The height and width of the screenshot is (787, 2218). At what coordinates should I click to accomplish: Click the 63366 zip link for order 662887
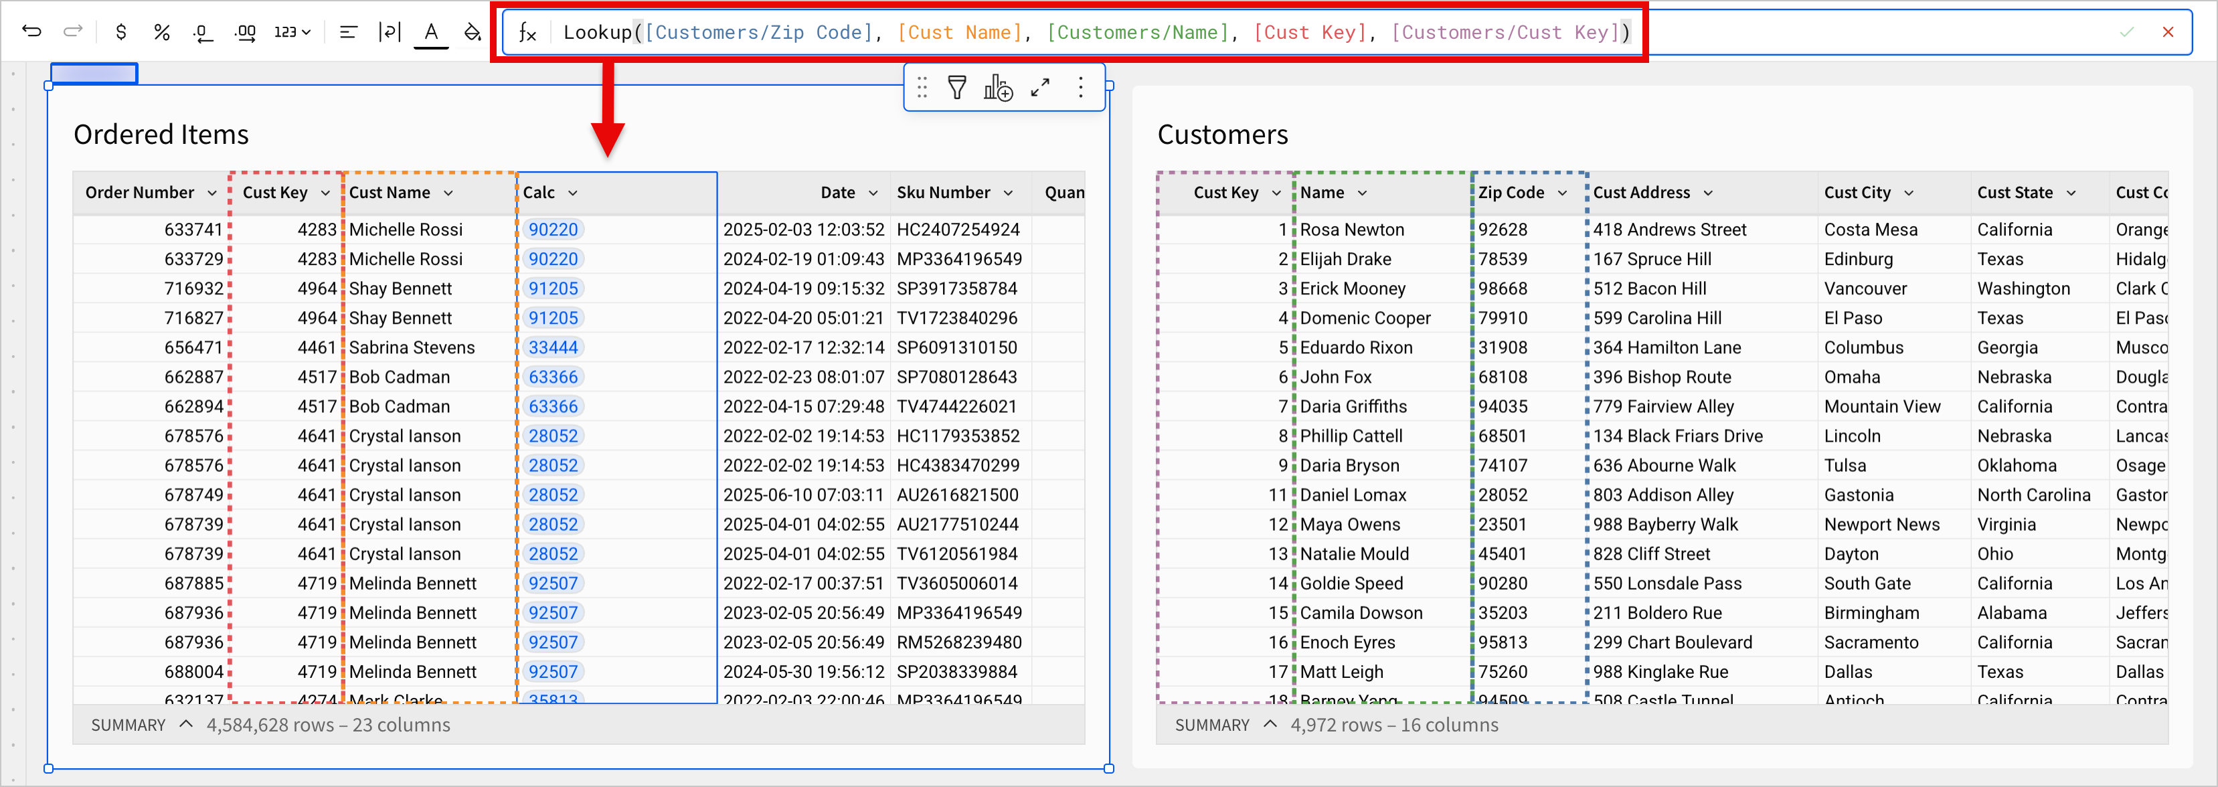tap(553, 377)
